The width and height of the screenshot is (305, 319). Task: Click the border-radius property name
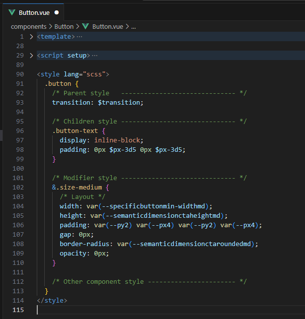[x=84, y=244]
